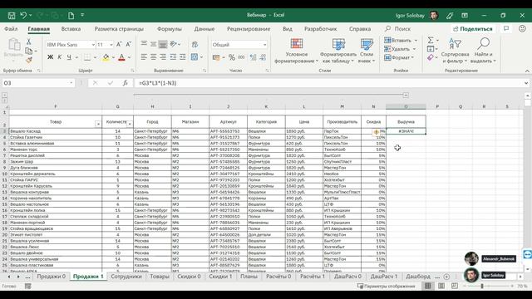Click the Save icon in quick access toolbar
This screenshot has width=532, height=299.
(12, 16)
